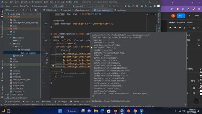Open Problems tool window
Screen dimensions: 202x114
click(46, 102)
